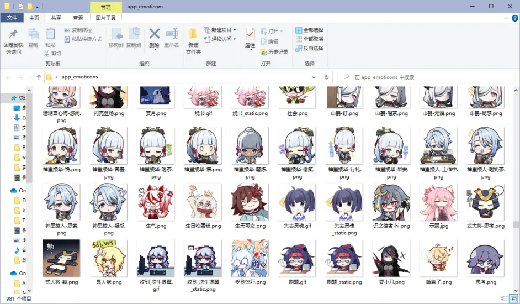Click Paste shortcut (粘贴快捷方式) button
Screen dimensions: 520x304
coord(83,39)
